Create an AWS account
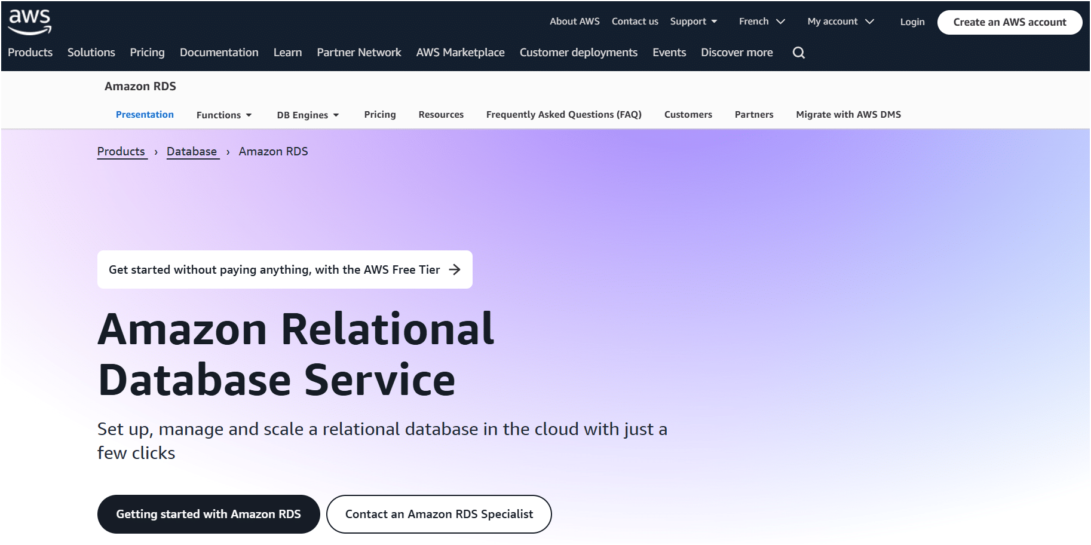The image size is (1091, 545). pos(1010,22)
